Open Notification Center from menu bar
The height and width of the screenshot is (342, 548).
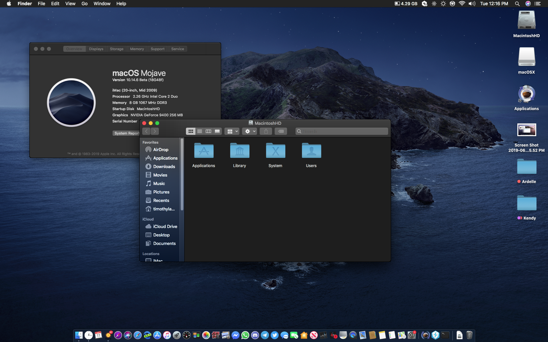point(538,4)
